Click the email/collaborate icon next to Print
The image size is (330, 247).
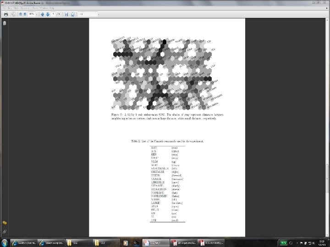tap(13, 14)
